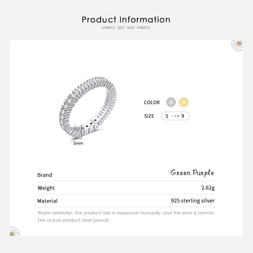The image size is (253, 253).
Task: Click the SIZE label
Action: [x=149, y=116]
